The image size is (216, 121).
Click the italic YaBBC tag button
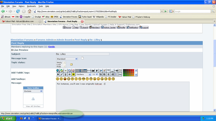point(62,74)
